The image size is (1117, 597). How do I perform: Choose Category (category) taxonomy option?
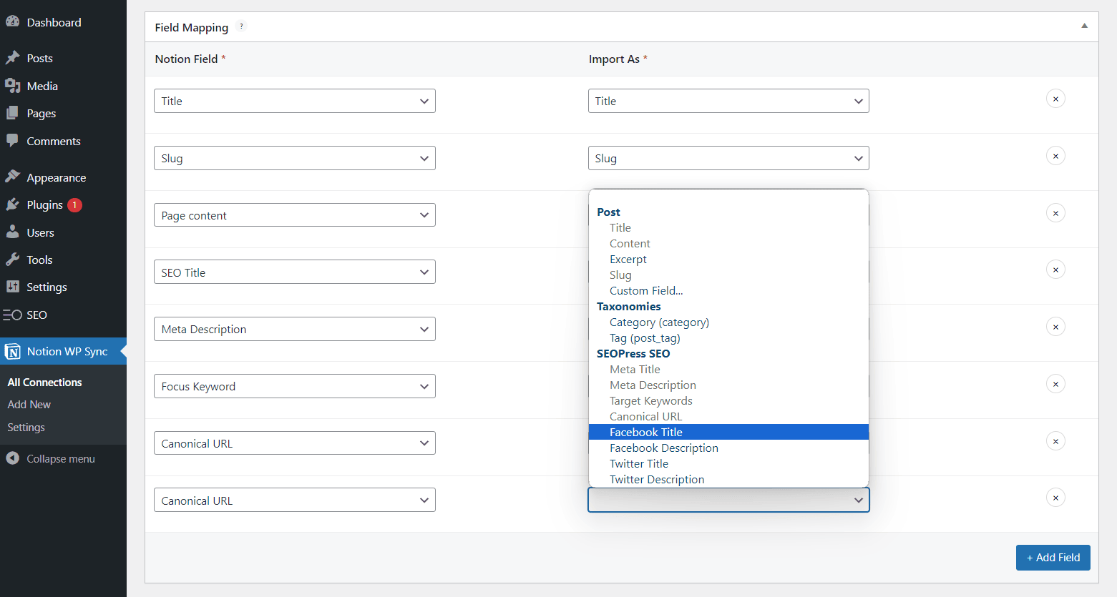(728, 322)
